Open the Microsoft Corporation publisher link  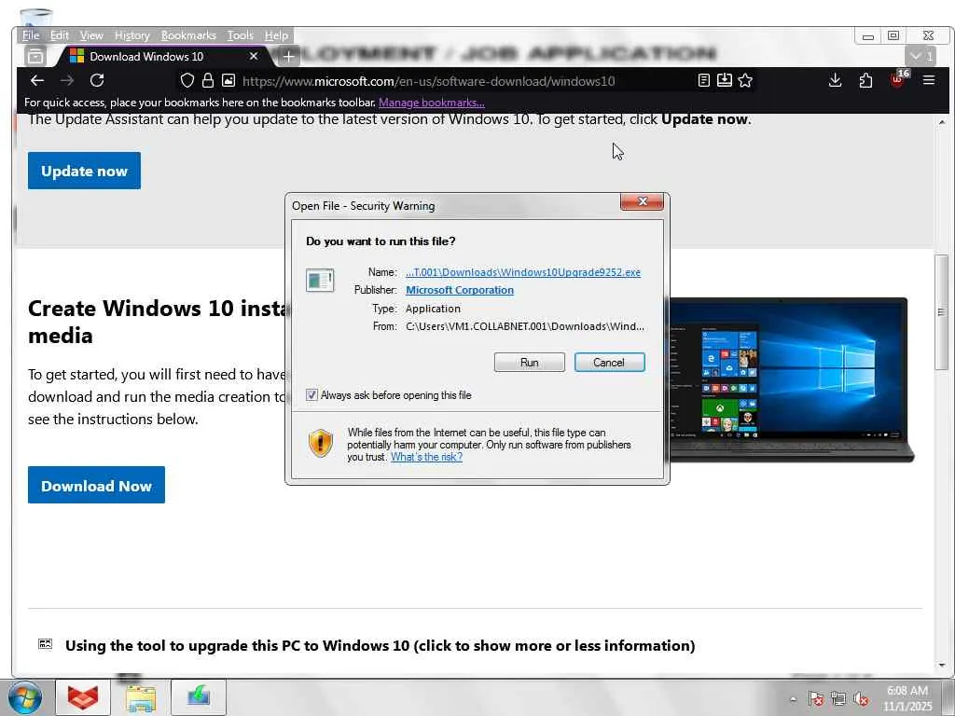click(460, 290)
